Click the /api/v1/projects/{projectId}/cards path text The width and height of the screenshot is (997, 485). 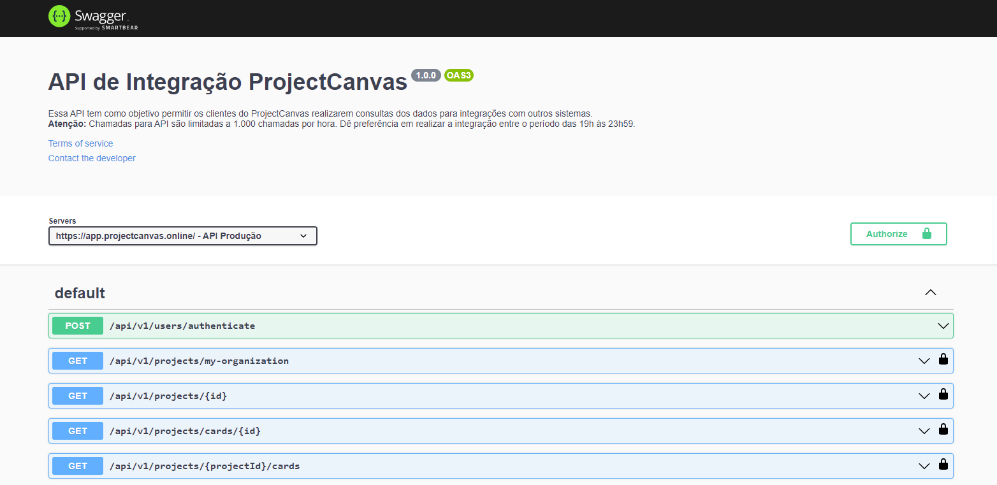click(205, 466)
